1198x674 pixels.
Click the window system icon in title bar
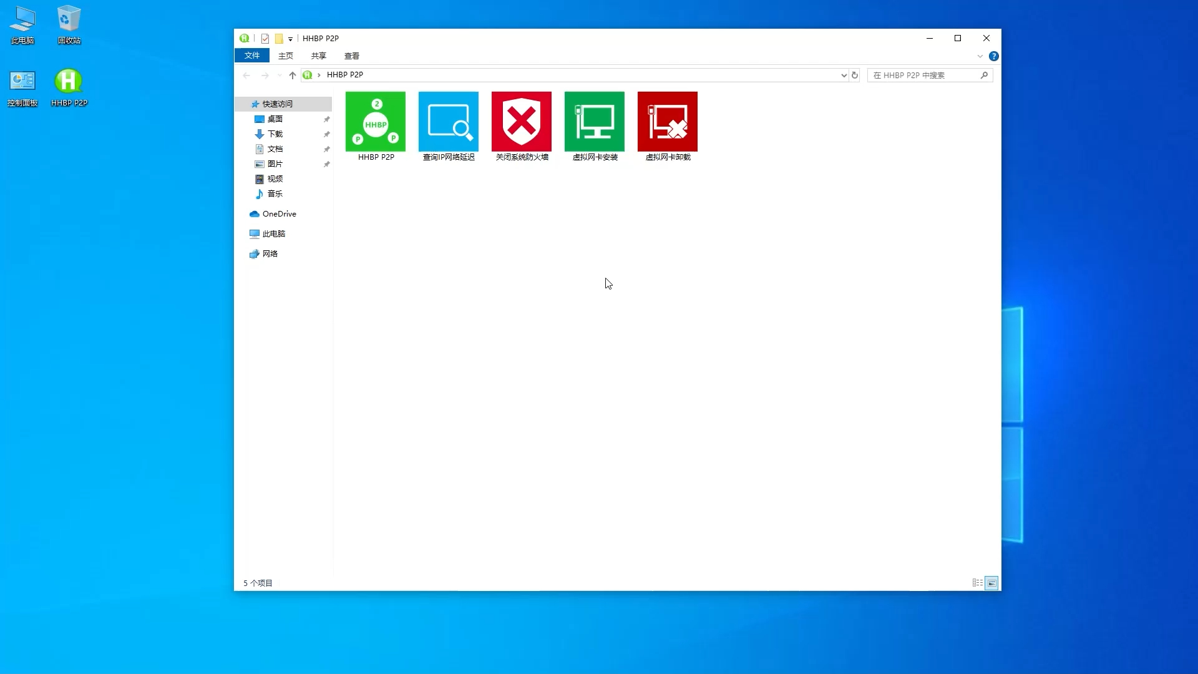coord(245,39)
